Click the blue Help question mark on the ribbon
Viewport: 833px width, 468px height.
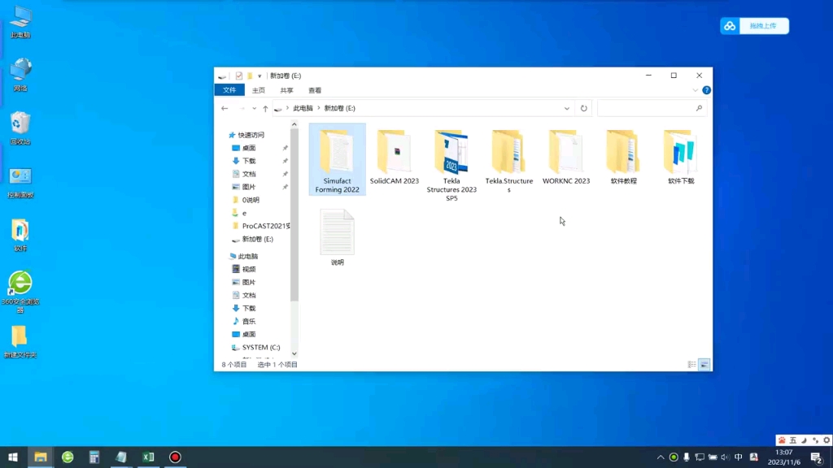pyautogui.click(x=705, y=89)
